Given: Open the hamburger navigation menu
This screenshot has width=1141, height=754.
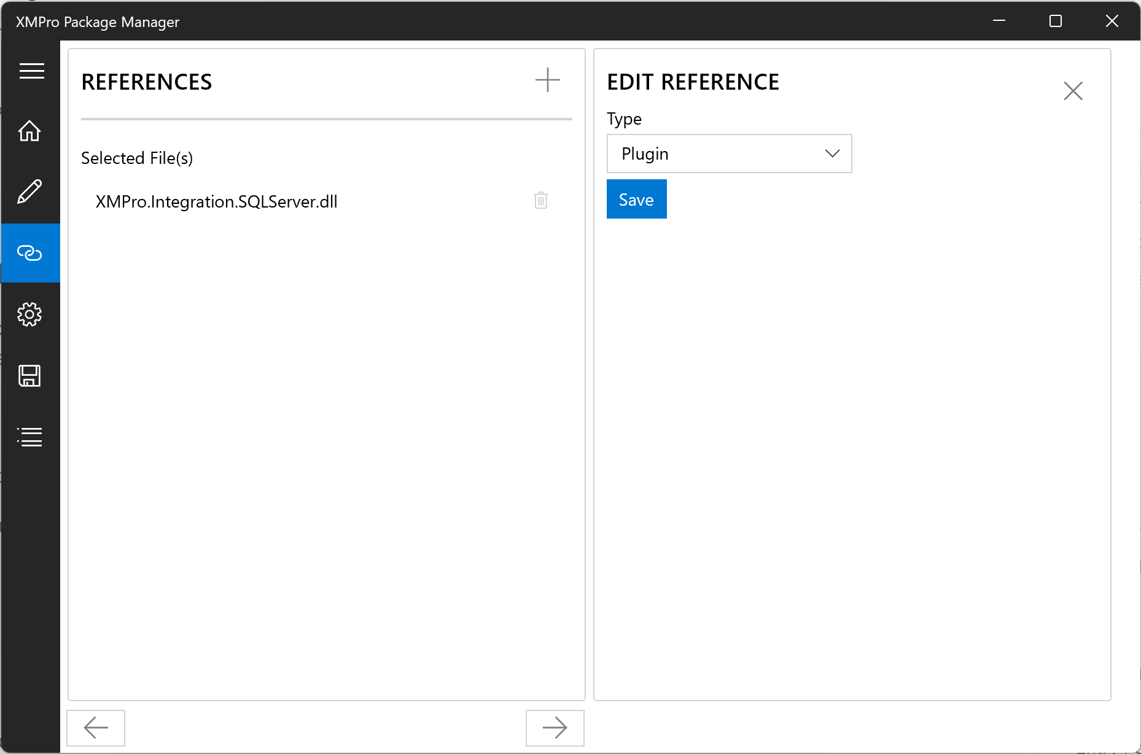Looking at the screenshot, I should [x=31, y=71].
